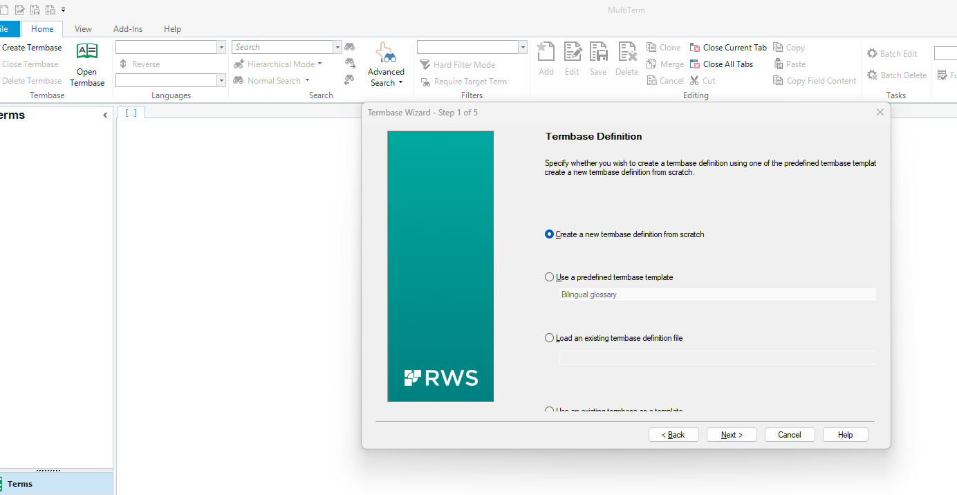Click Close Termbase in the ribbon
Screen dimensions: 957x495
point(30,64)
